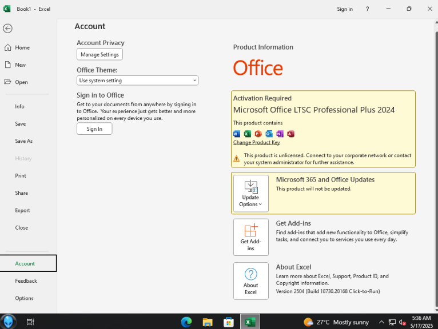The width and height of the screenshot is (438, 329).
Task: Open Task View on the taskbar
Action: (x=30, y=322)
